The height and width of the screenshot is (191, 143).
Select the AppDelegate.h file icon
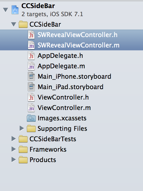(x=31, y=56)
